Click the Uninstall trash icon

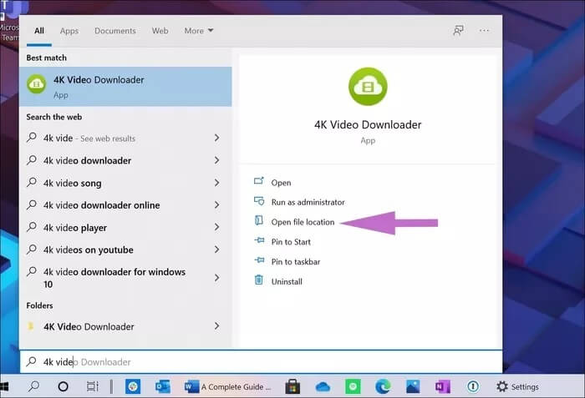(258, 280)
